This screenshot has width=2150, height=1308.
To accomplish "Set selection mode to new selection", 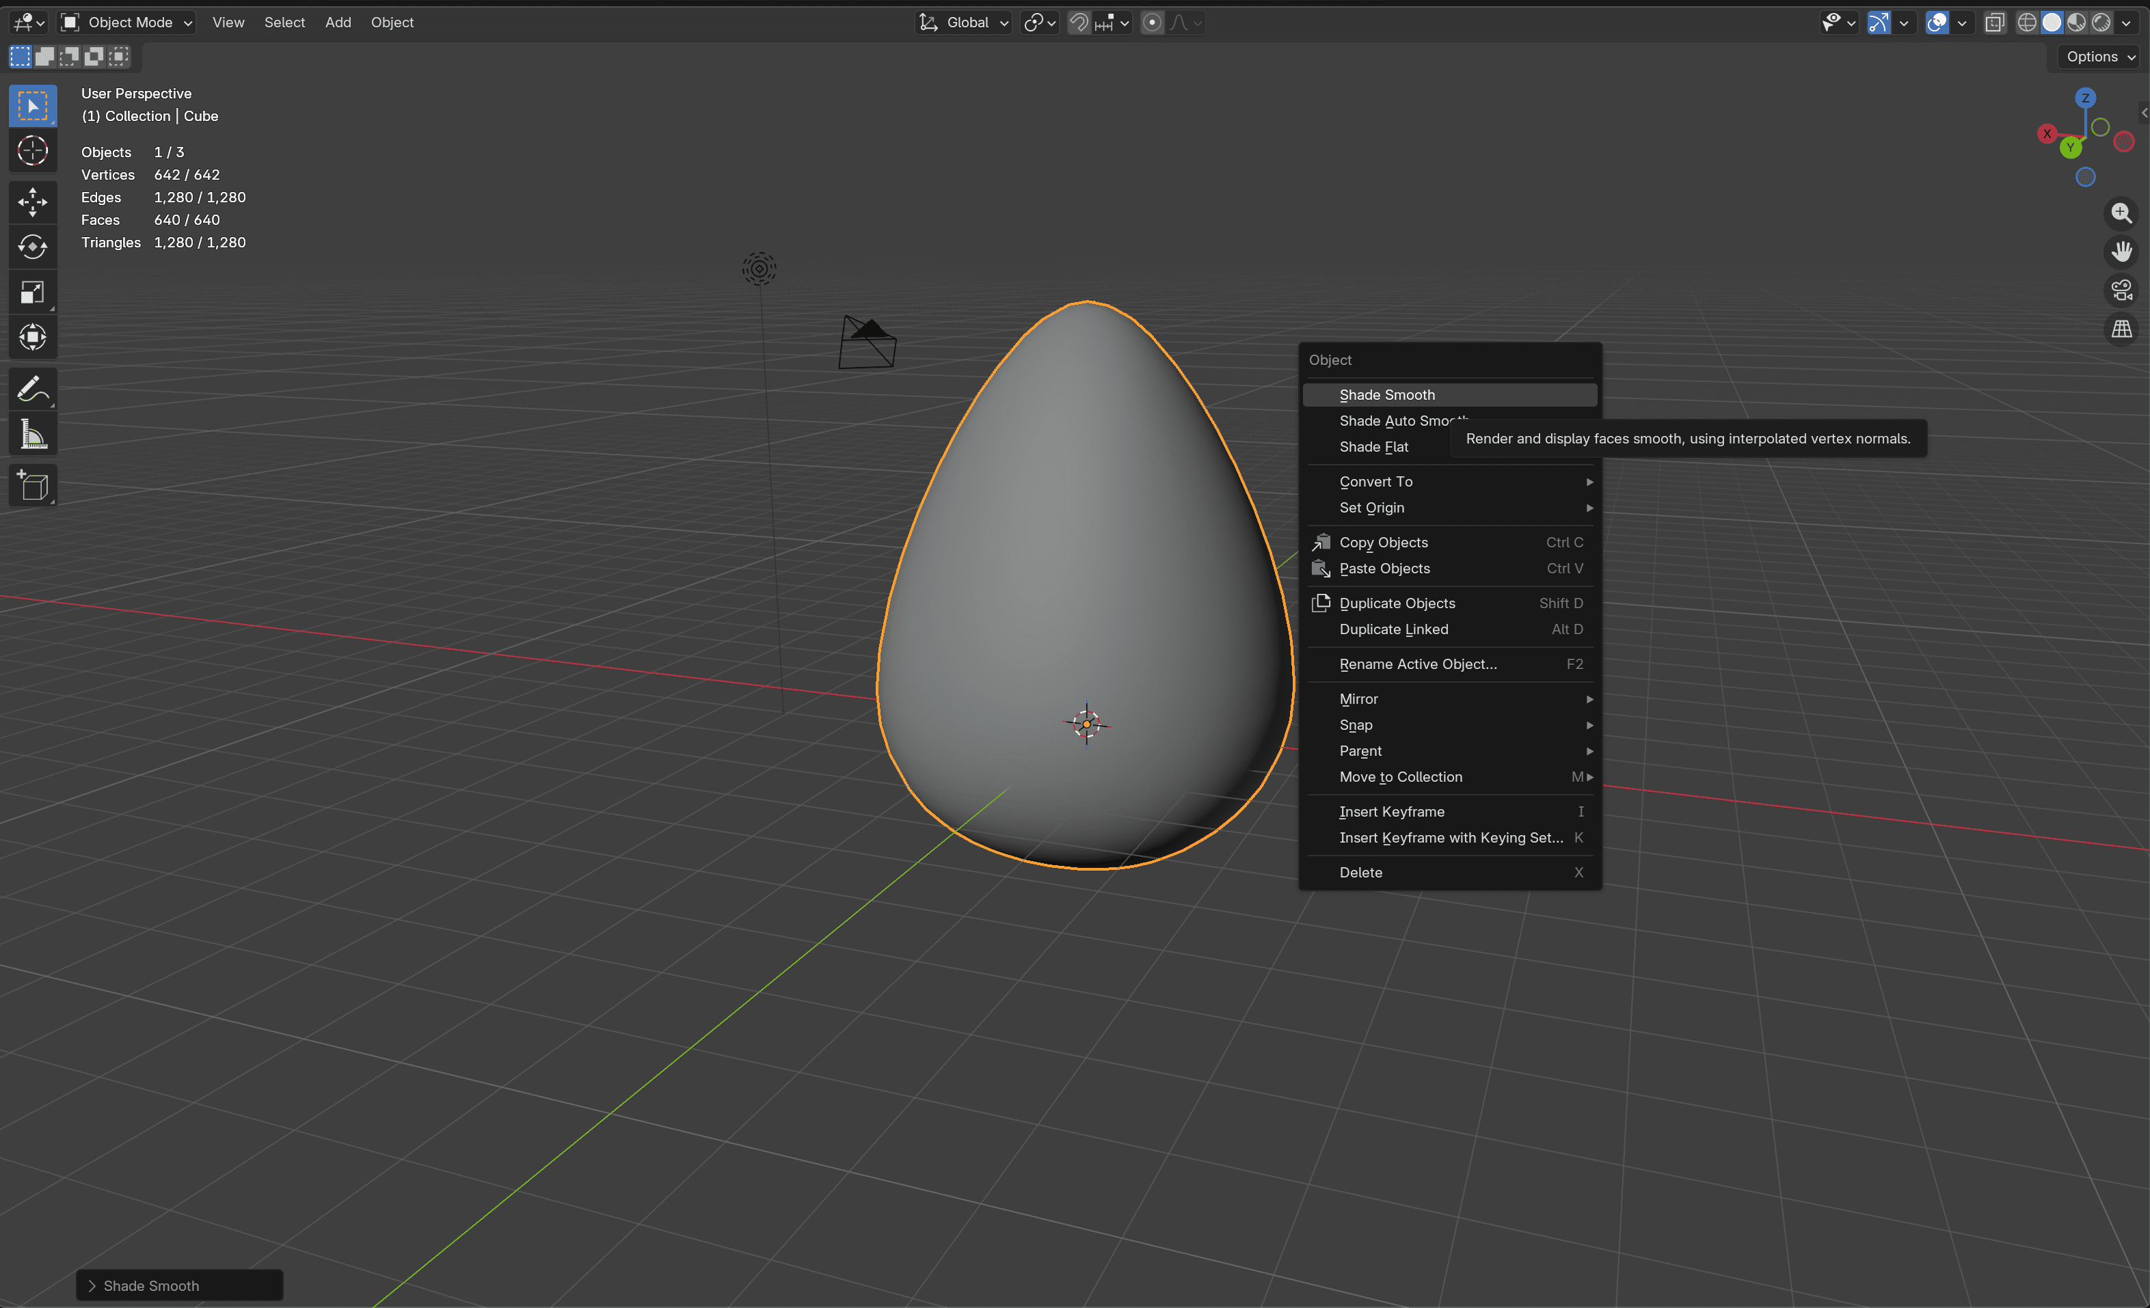I will click(x=20, y=57).
